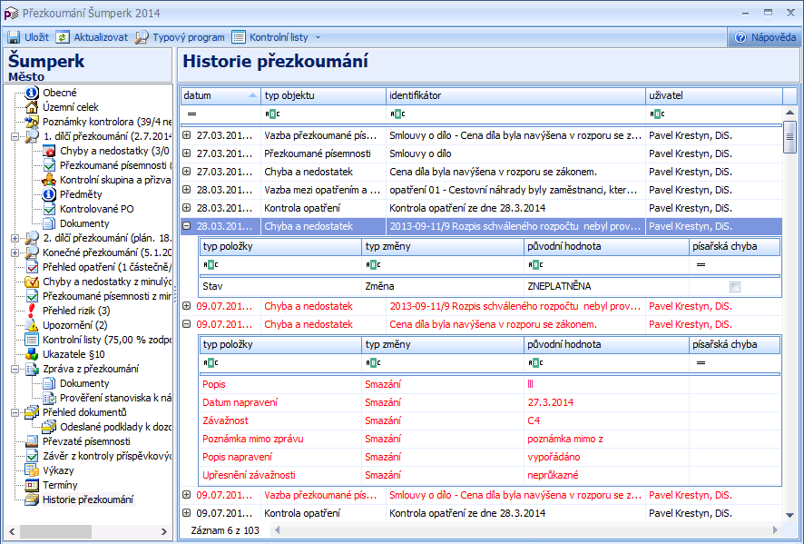Viewport: 804px width, 544px height.
Task: Select Dokumenty under Zpráva z přezkoumání
Action: click(x=84, y=383)
